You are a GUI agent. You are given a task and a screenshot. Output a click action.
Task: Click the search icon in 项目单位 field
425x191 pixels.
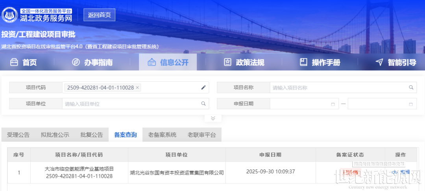pos(203,104)
